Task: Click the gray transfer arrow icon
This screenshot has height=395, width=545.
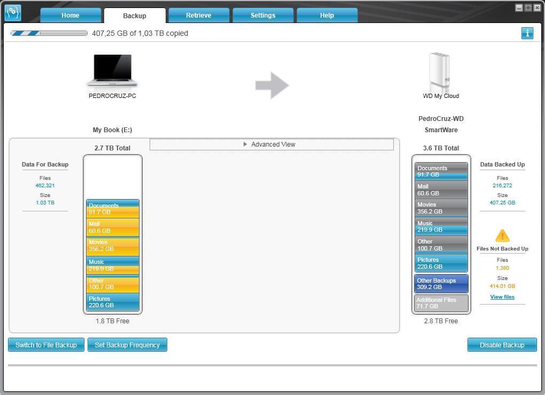Action: point(272,85)
